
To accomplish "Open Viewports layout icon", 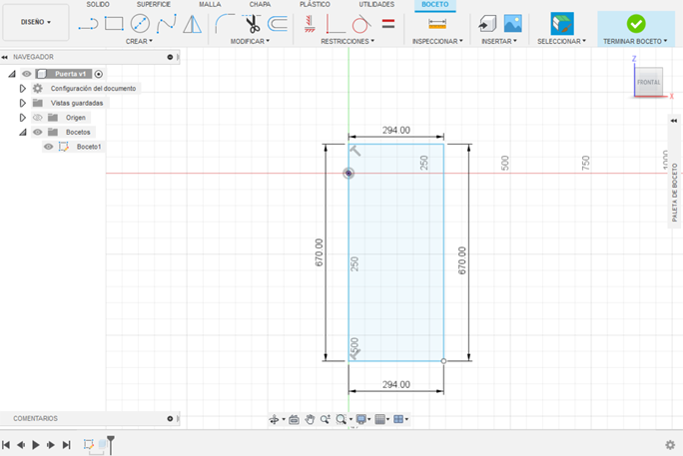I will click(x=400, y=419).
